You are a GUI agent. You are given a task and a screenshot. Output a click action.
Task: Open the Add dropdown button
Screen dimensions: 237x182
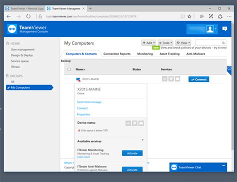pos(148,43)
